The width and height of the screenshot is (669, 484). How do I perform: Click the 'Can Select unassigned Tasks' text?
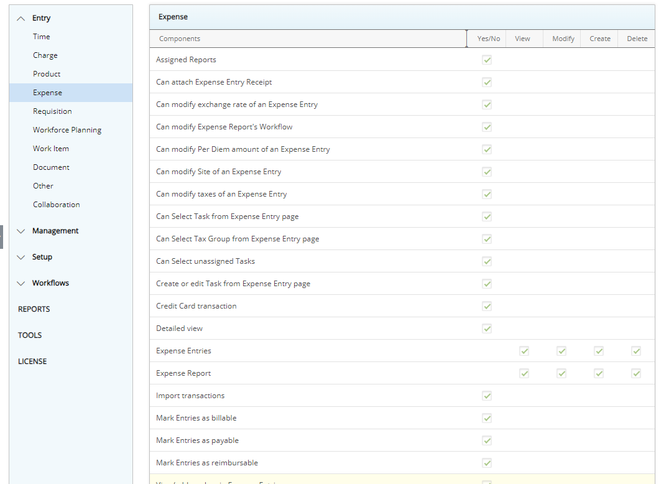click(x=205, y=261)
